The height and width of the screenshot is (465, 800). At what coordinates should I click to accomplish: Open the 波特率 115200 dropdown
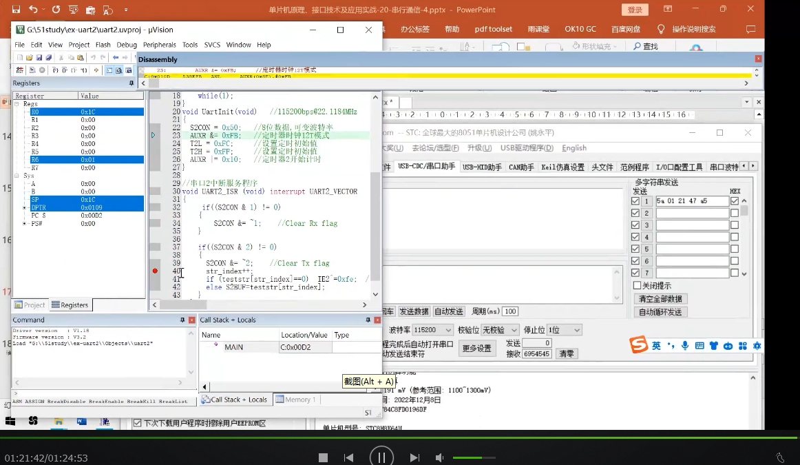click(432, 330)
